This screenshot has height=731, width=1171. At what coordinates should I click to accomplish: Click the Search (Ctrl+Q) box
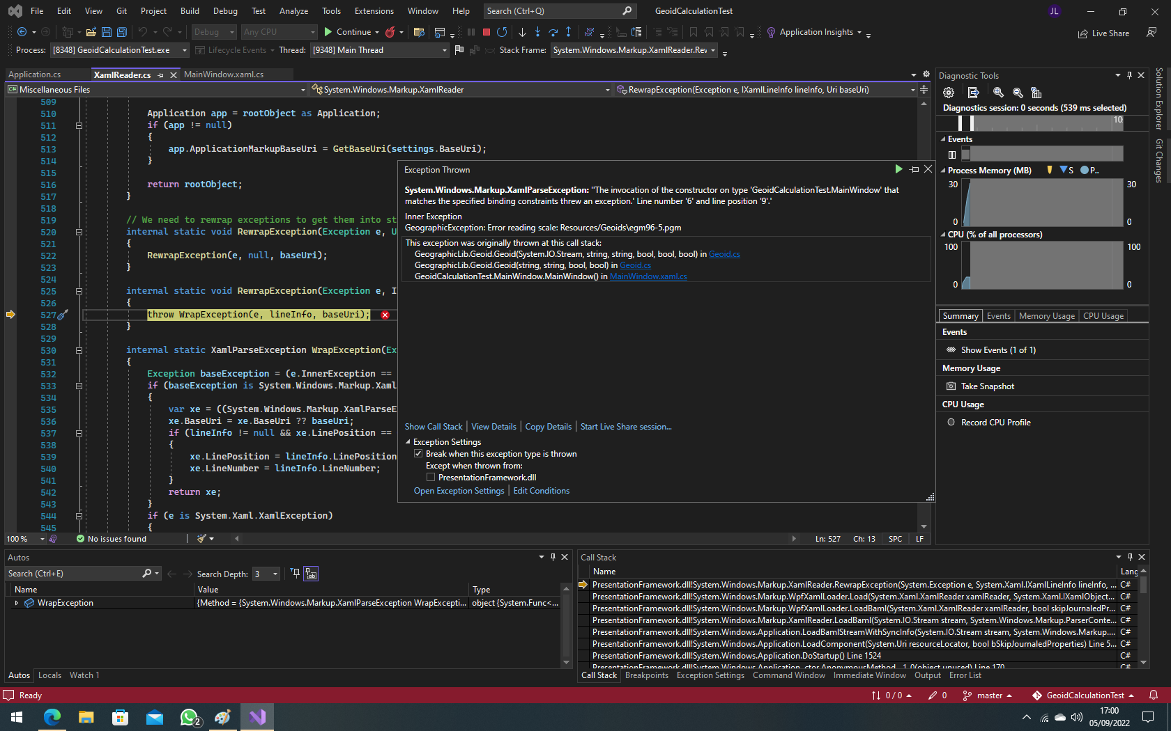click(x=559, y=11)
